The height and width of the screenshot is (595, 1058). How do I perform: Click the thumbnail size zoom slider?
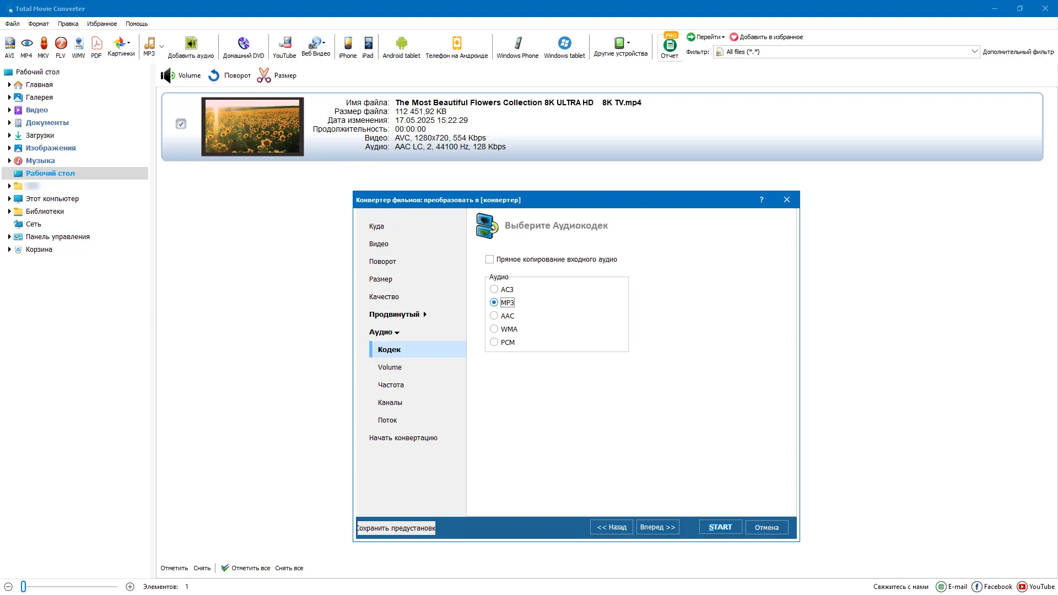point(24,587)
